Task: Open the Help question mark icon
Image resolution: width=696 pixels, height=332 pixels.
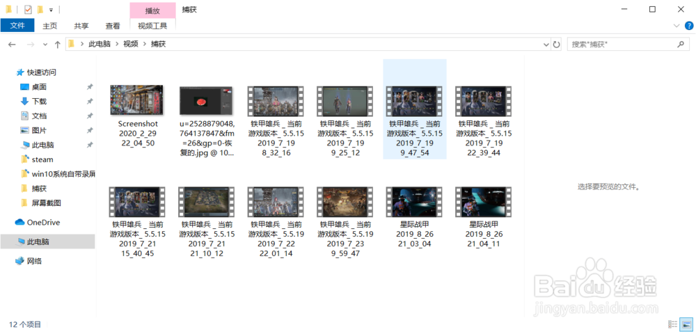Action: [x=689, y=26]
